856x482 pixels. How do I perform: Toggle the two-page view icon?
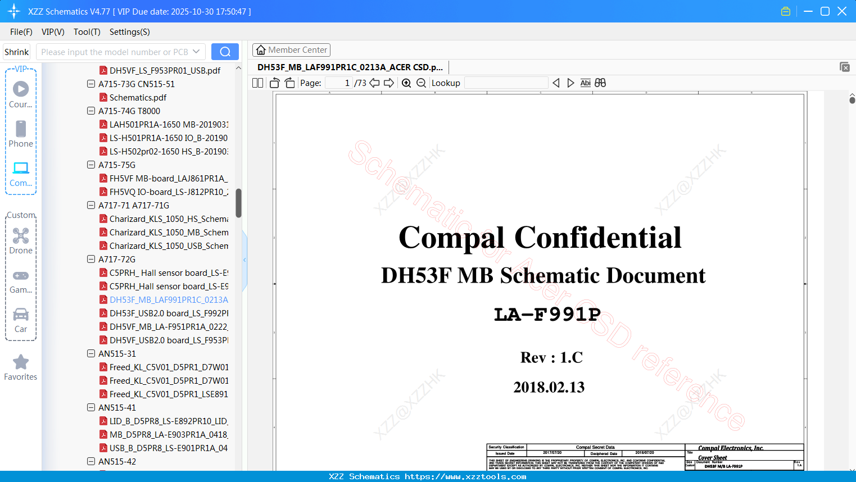pos(257,83)
